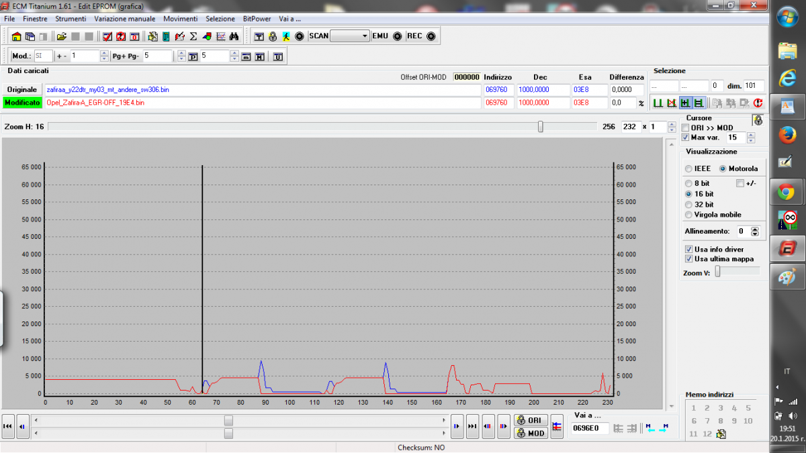The height and width of the screenshot is (453, 806).
Task: Click the green Modificato button
Action: 22,103
